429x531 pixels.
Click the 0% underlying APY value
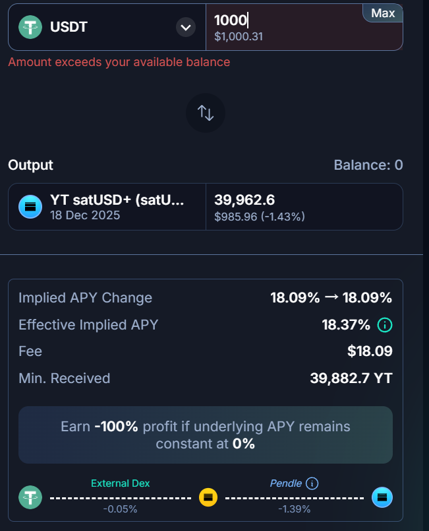click(x=243, y=443)
